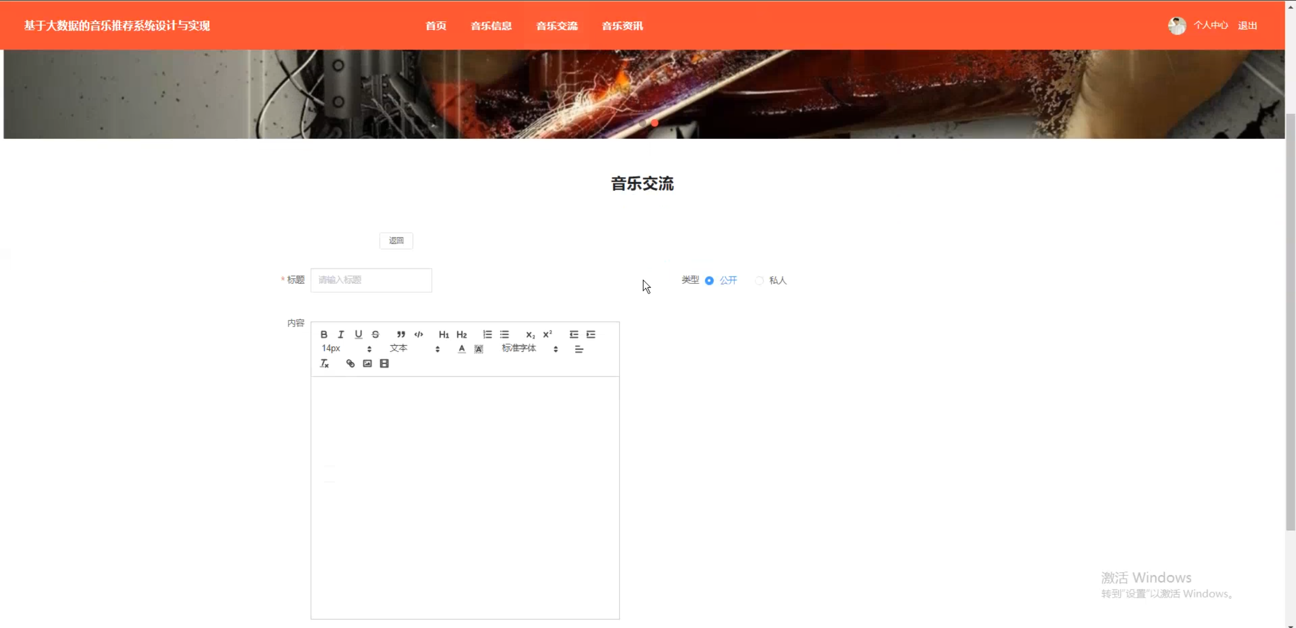
Task: Click 退出 to log out
Action: (x=1247, y=26)
